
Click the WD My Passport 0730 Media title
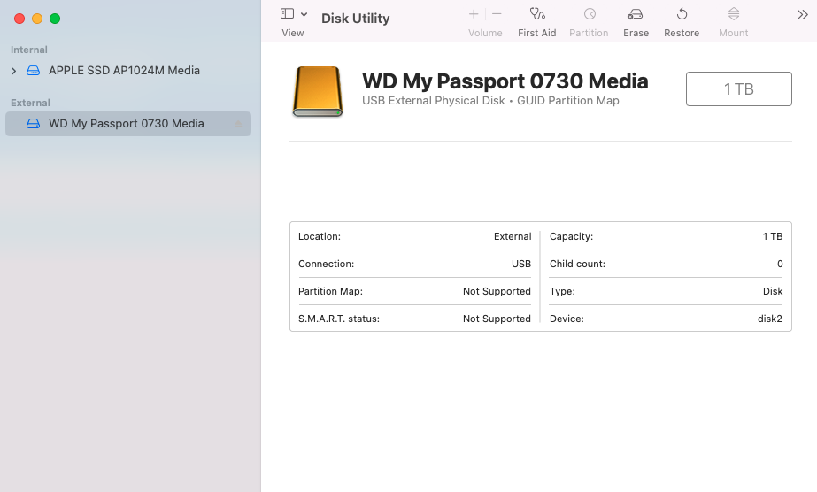505,81
